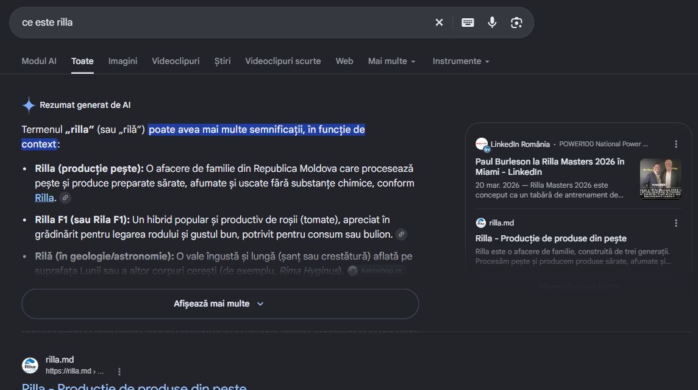The image size is (698, 390).
Task: Click rilla.md favicon in side card
Action: [x=481, y=222]
